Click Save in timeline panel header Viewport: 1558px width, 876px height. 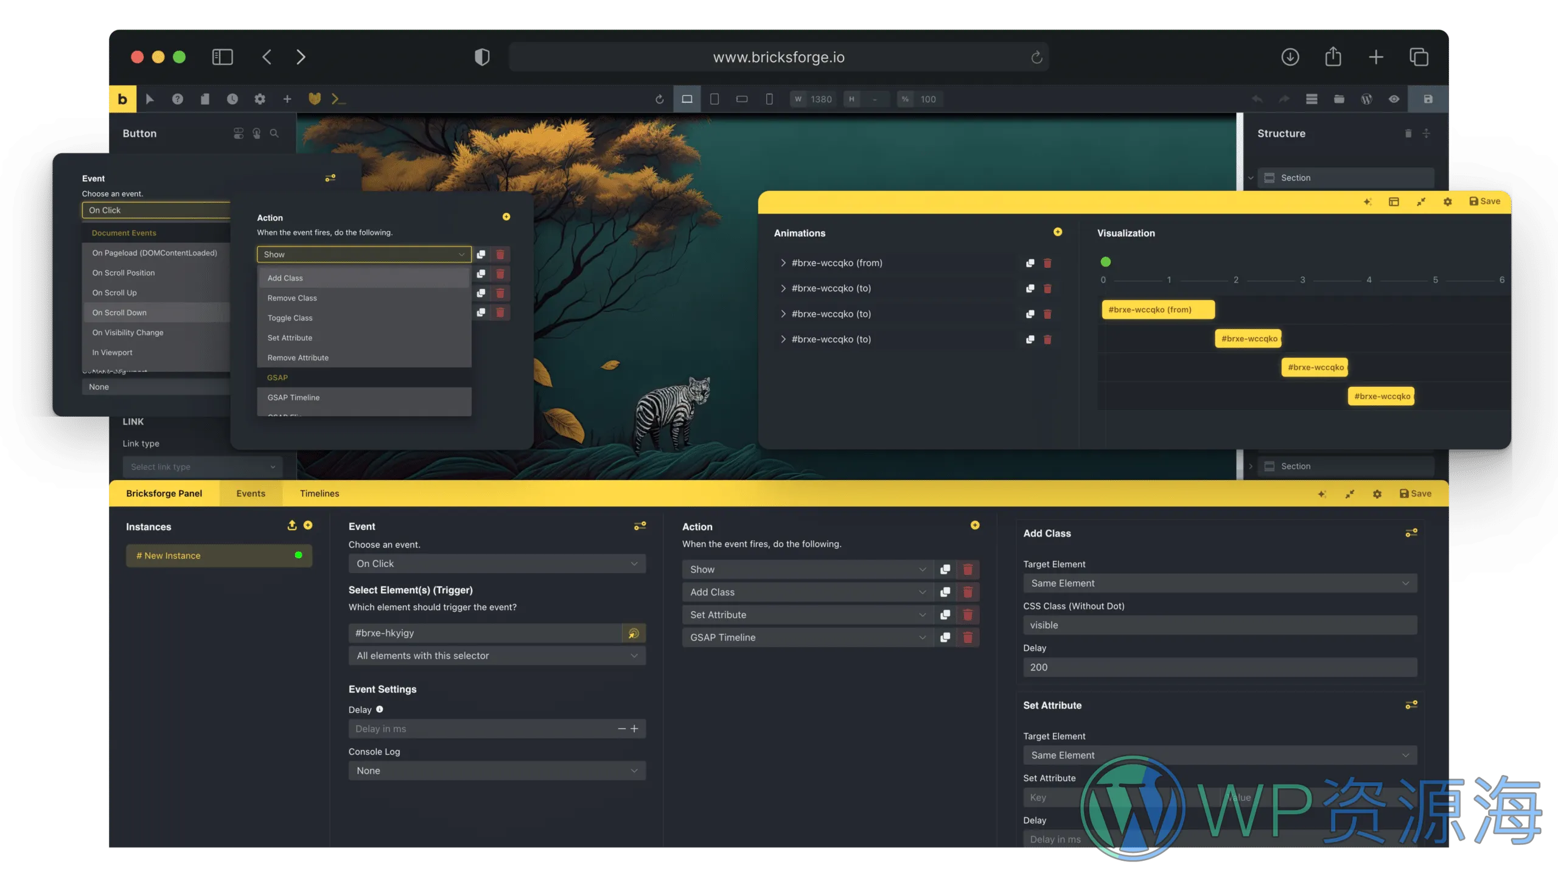1484,201
